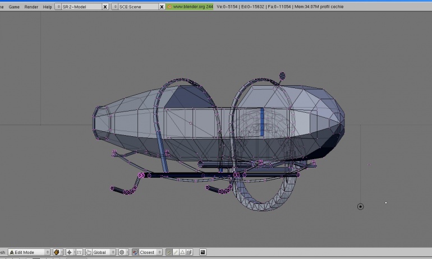Toggle move object centers only button
Screen dimensions: 432x259
pos(79,252)
